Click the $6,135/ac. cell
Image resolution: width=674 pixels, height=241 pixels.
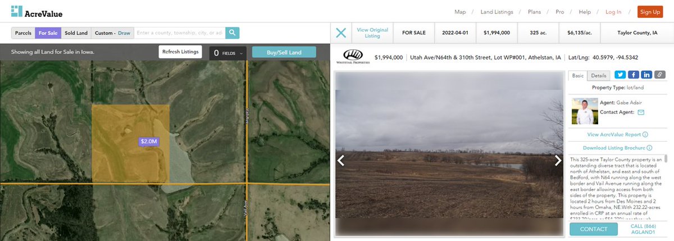coord(580,33)
